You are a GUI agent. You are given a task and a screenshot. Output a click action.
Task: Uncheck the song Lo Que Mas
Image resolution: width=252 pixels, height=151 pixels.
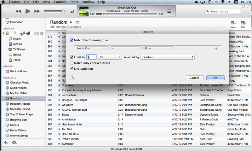coord(59,95)
